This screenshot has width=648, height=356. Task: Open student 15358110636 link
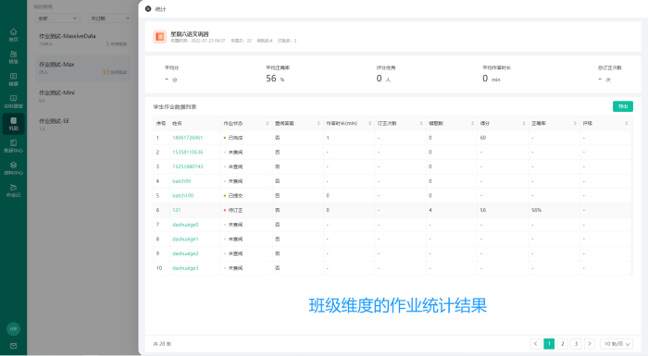click(x=188, y=152)
